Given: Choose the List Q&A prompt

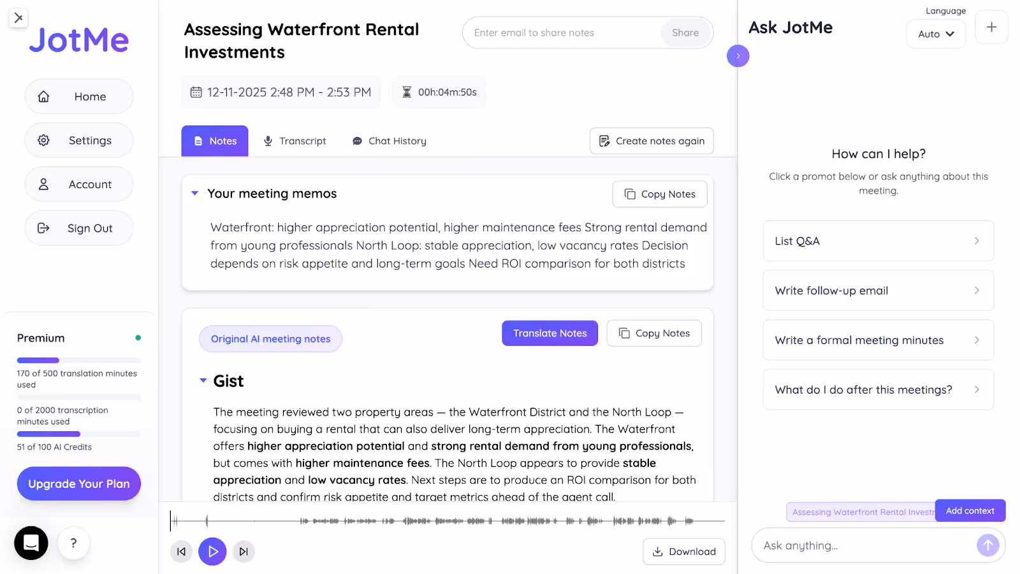Looking at the screenshot, I should pos(878,241).
